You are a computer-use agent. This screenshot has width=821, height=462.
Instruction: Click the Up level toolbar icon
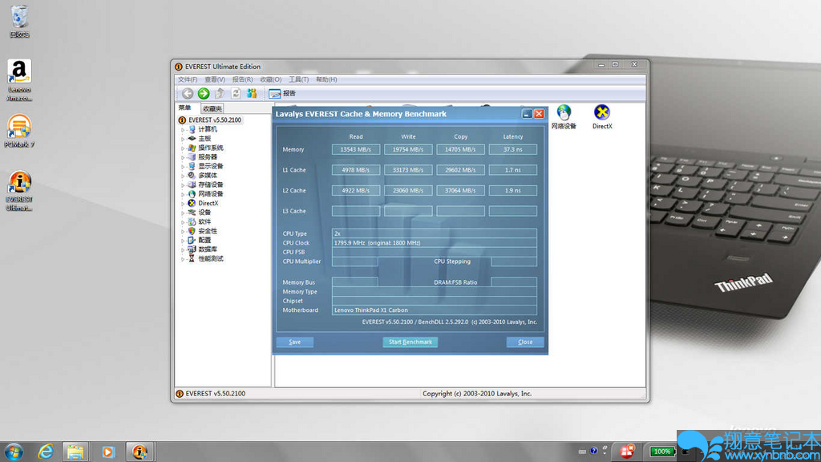pyautogui.click(x=220, y=93)
